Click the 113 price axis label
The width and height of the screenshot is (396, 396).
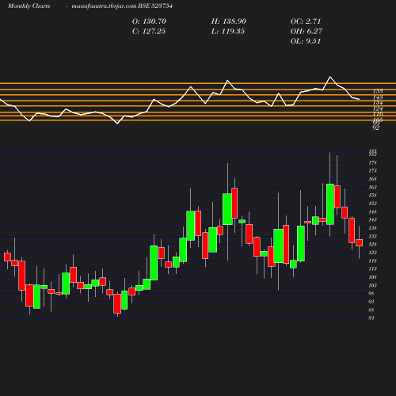(372, 269)
